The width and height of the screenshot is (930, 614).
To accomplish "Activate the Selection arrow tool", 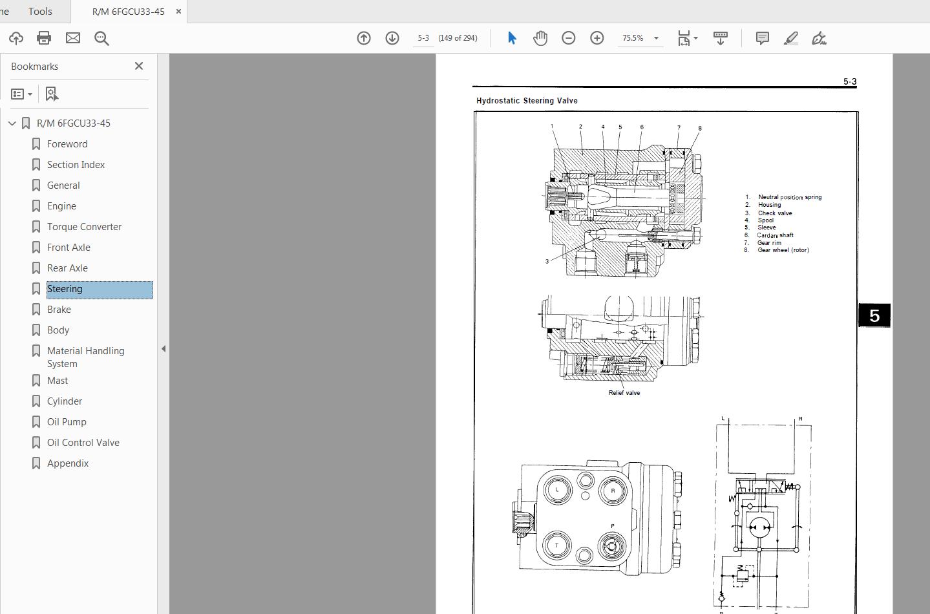I will [511, 37].
